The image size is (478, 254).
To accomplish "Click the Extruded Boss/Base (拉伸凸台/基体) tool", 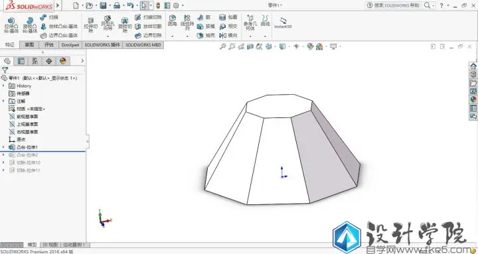I will click(11, 25).
